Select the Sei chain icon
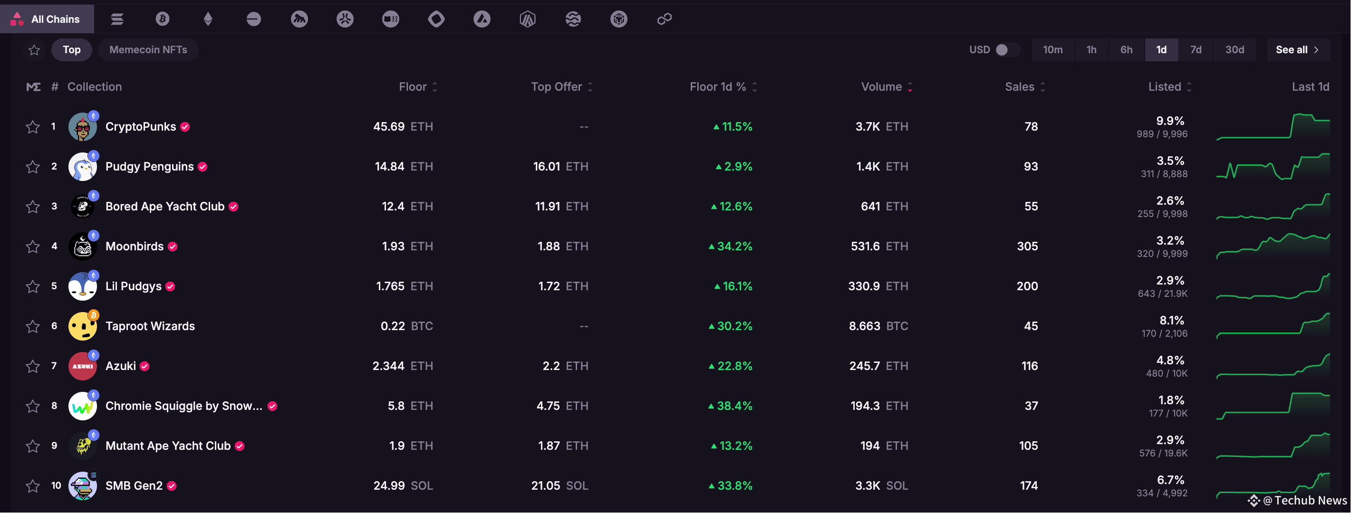This screenshot has height=513, width=1351. [573, 19]
